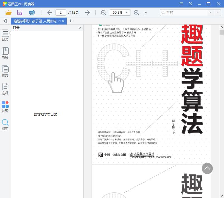Maximize the PDF reader window
This screenshot has height=198, width=224.
(208, 4)
